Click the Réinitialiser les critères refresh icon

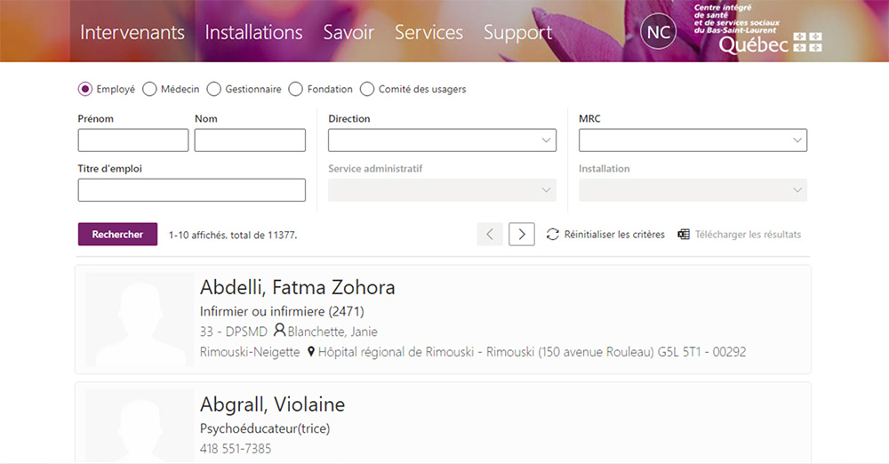pos(553,235)
